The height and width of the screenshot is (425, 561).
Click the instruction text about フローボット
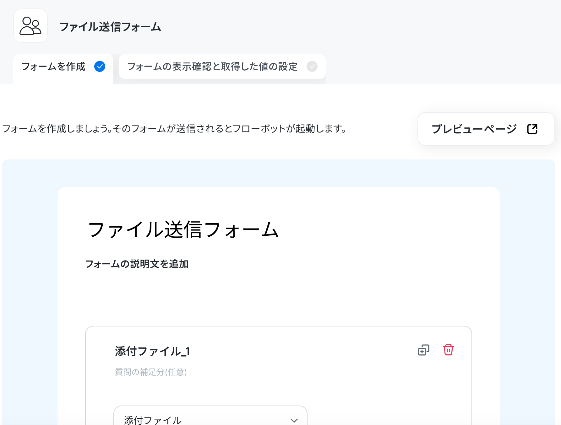click(174, 129)
